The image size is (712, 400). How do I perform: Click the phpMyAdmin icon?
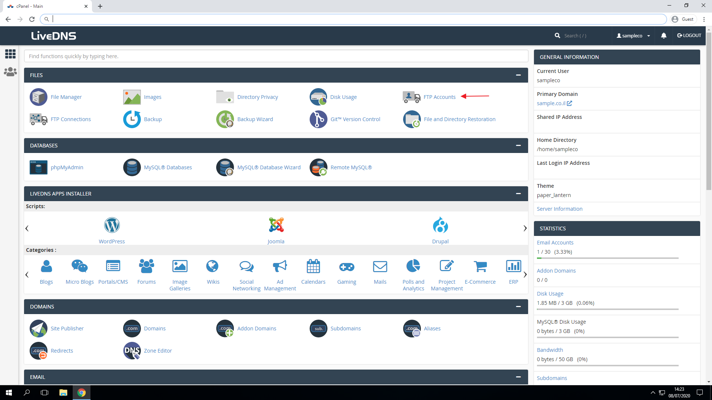pyautogui.click(x=39, y=167)
